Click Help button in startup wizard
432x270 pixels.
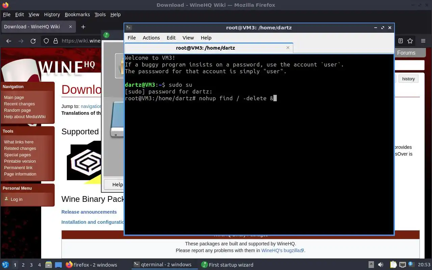[x=115, y=184]
